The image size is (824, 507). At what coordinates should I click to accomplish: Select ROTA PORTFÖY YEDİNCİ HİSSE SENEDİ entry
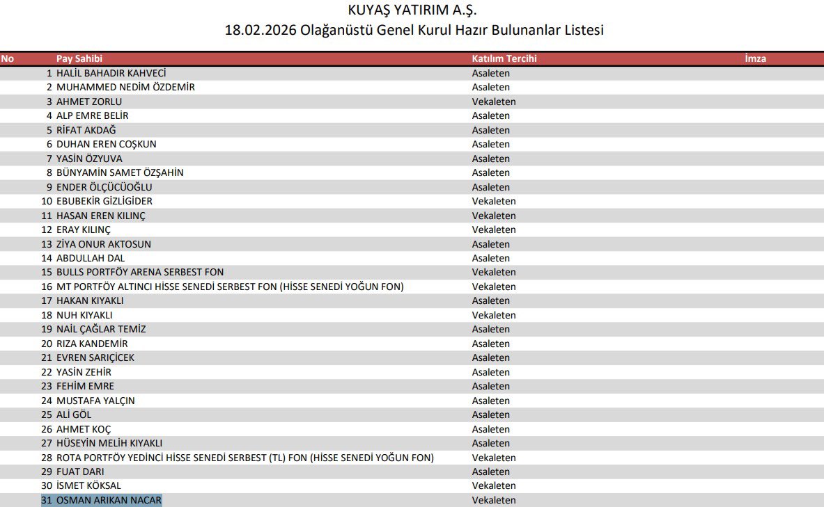click(x=245, y=458)
